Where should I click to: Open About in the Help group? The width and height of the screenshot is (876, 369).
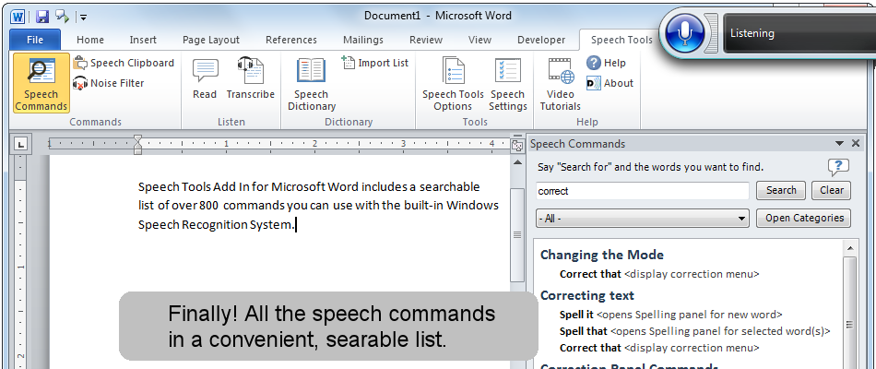610,83
